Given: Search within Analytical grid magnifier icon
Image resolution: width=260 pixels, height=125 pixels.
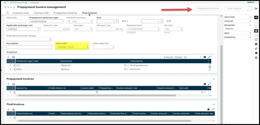Looking at the screenshot, I should [13, 57].
